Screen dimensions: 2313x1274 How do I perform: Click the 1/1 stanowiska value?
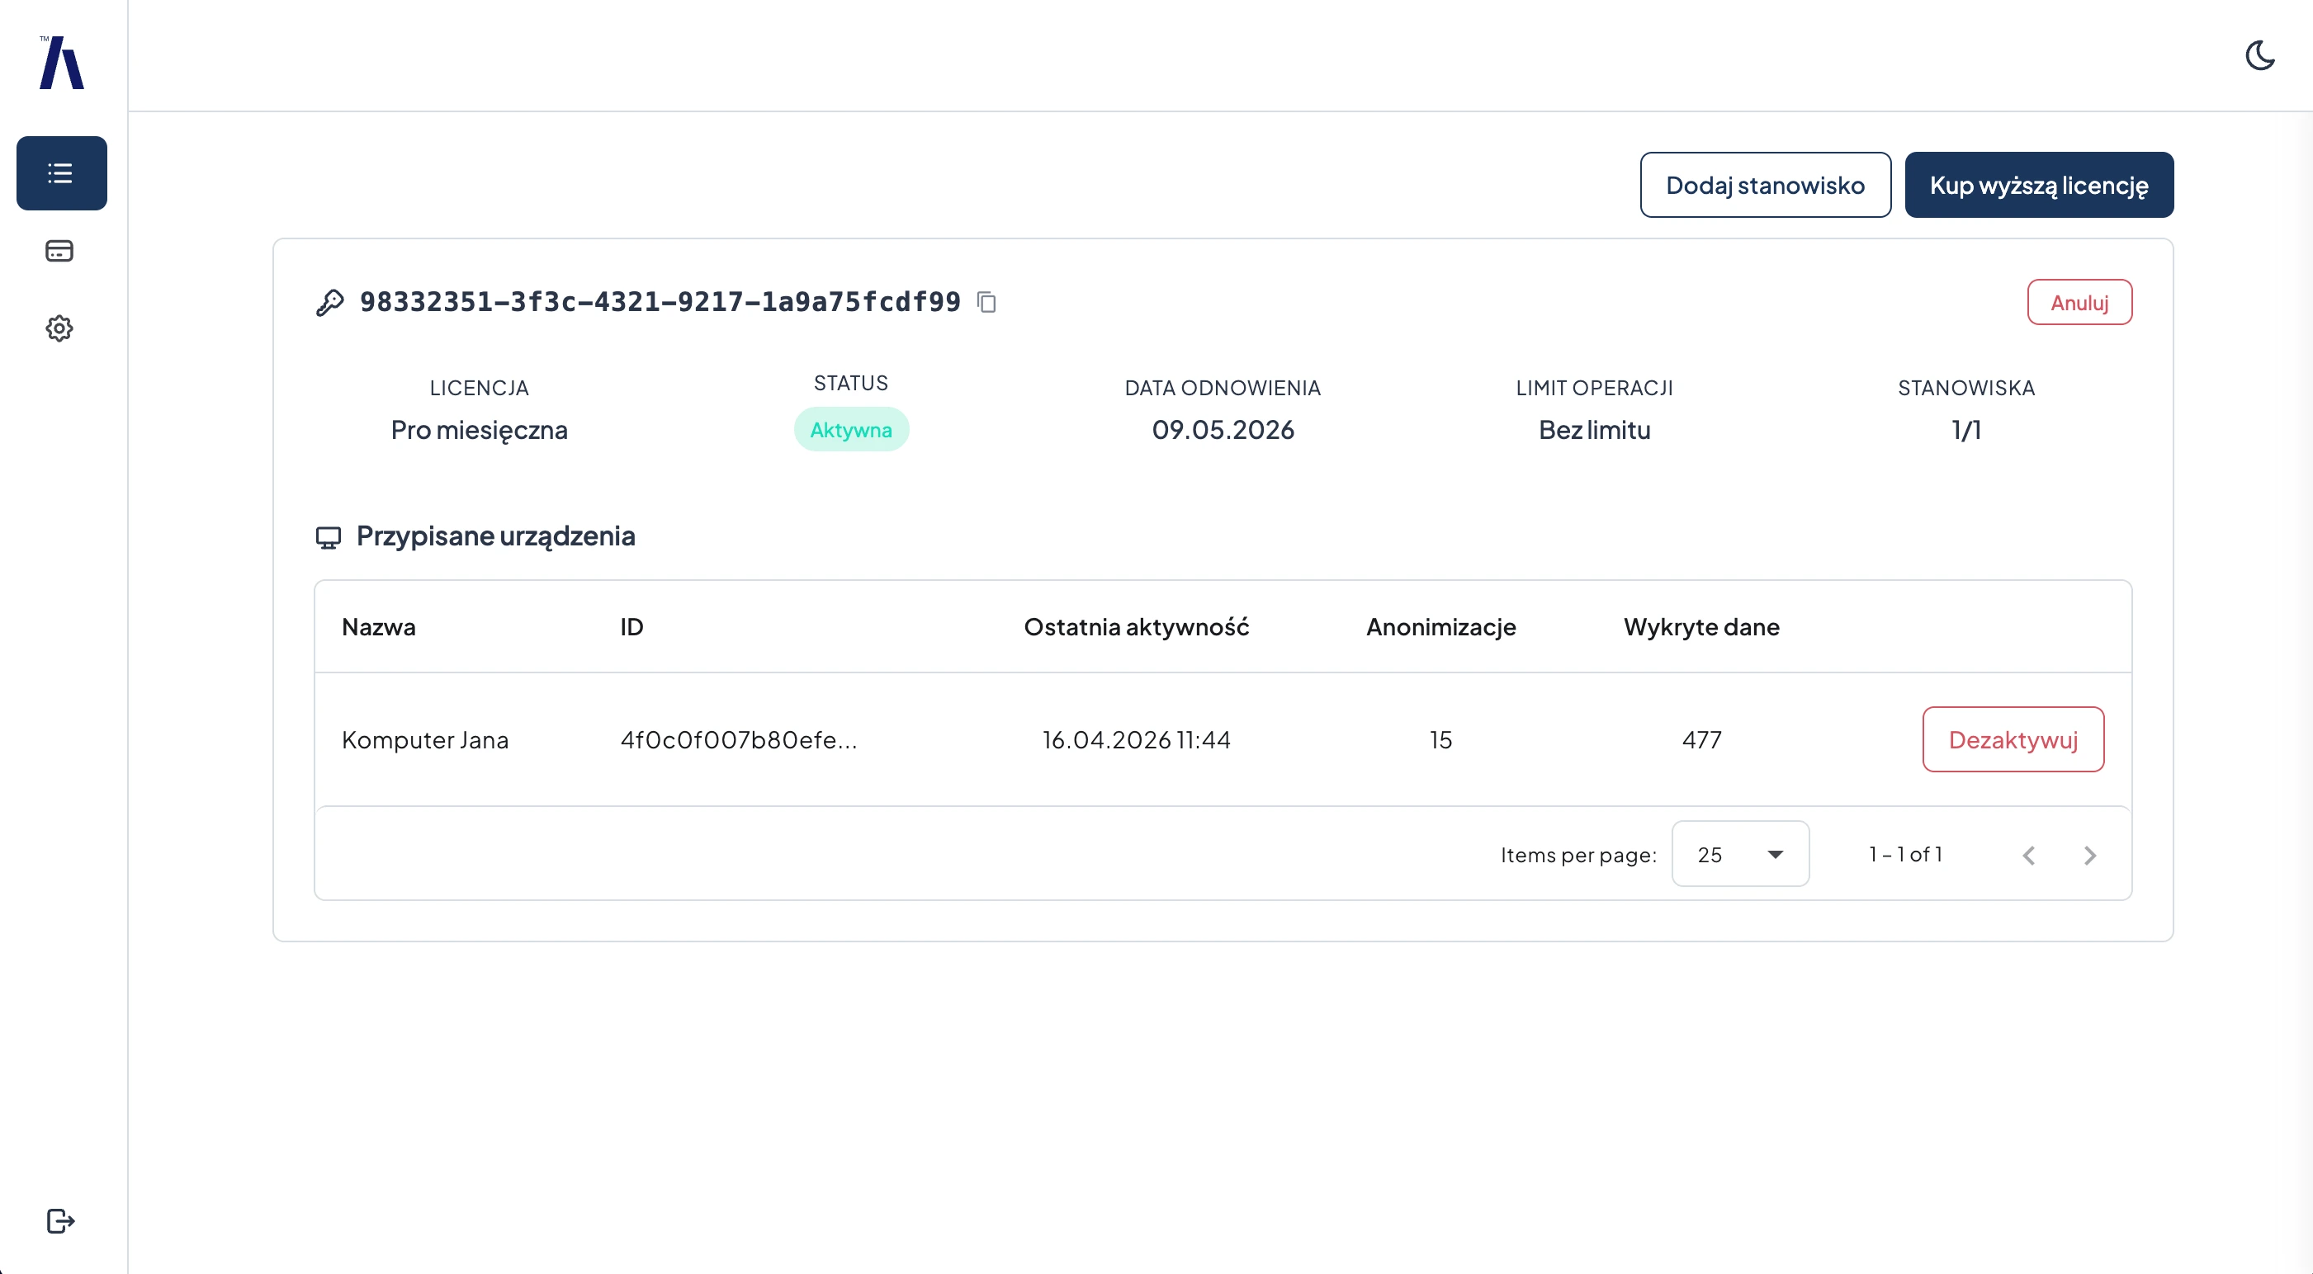[1966, 430]
